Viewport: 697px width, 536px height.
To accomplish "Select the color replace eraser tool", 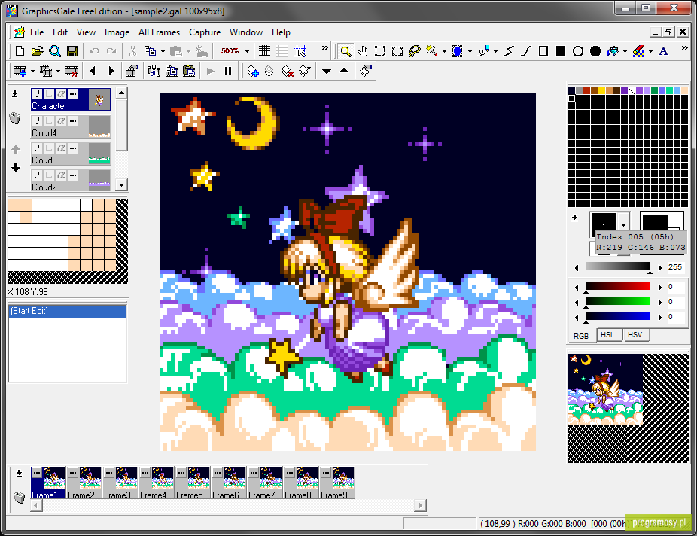I will click(x=638, y=51).
